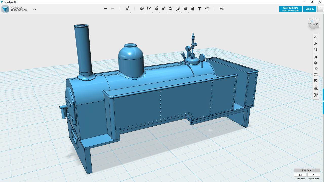Open the eye visibility options
This screenshot has width=324, height=182.
(x=316, y=69)
